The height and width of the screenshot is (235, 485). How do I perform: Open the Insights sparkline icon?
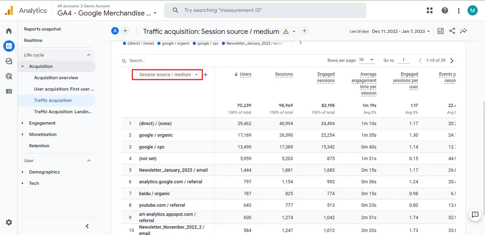click(463, 31)
